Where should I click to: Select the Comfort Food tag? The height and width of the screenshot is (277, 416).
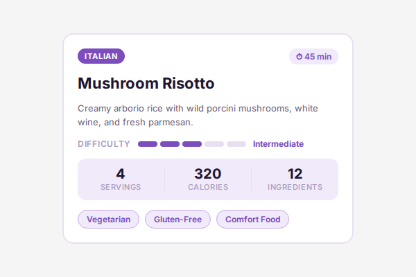click(252, 220)
